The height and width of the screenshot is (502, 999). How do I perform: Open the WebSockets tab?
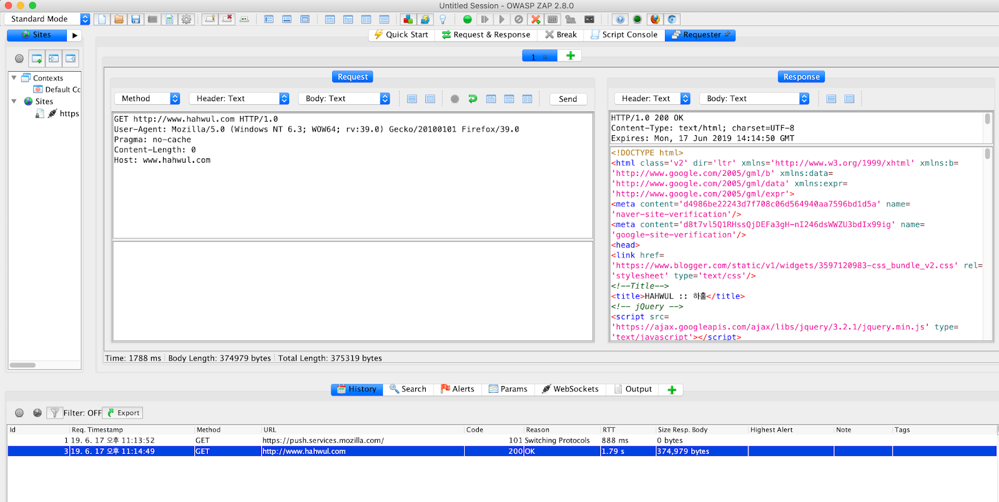click(570, 389)
